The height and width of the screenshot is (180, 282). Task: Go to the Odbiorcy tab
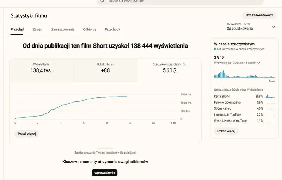point(90,29)
